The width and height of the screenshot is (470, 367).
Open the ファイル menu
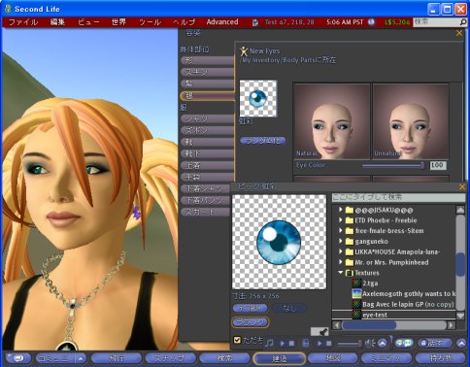click(x=23, y=22)
